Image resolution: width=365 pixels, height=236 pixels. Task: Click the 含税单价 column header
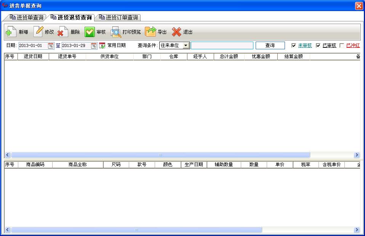(332, 165)
